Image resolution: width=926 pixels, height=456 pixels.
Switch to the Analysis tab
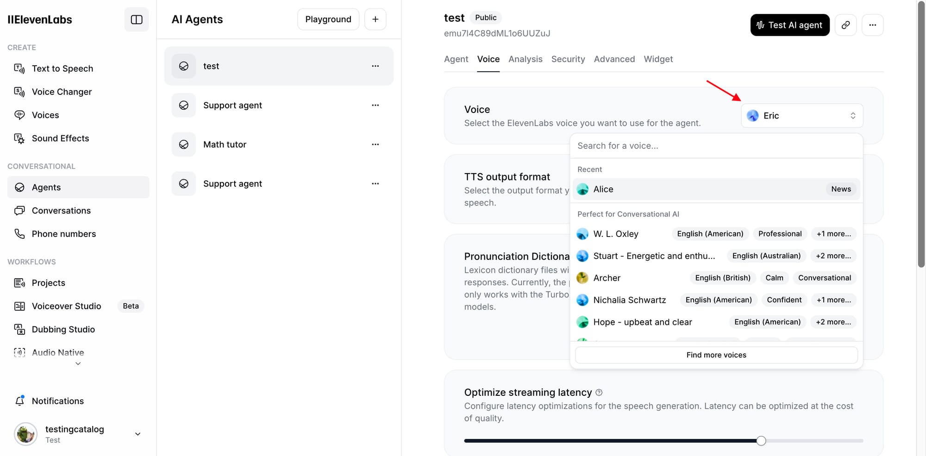point(525,59)
